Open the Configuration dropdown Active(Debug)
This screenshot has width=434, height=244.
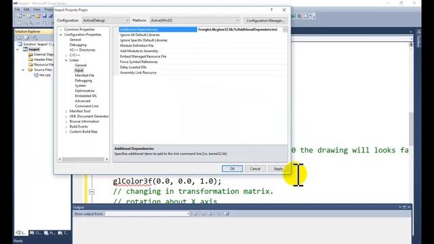click(106, 20)
